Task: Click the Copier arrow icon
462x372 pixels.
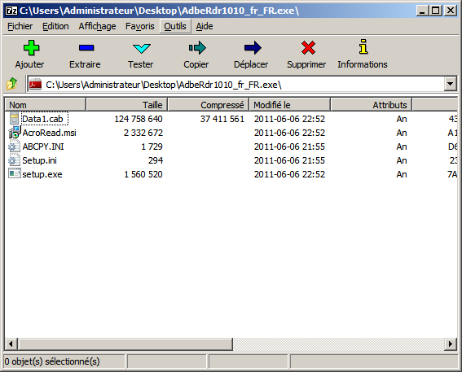Action: [x=197, y=48]
